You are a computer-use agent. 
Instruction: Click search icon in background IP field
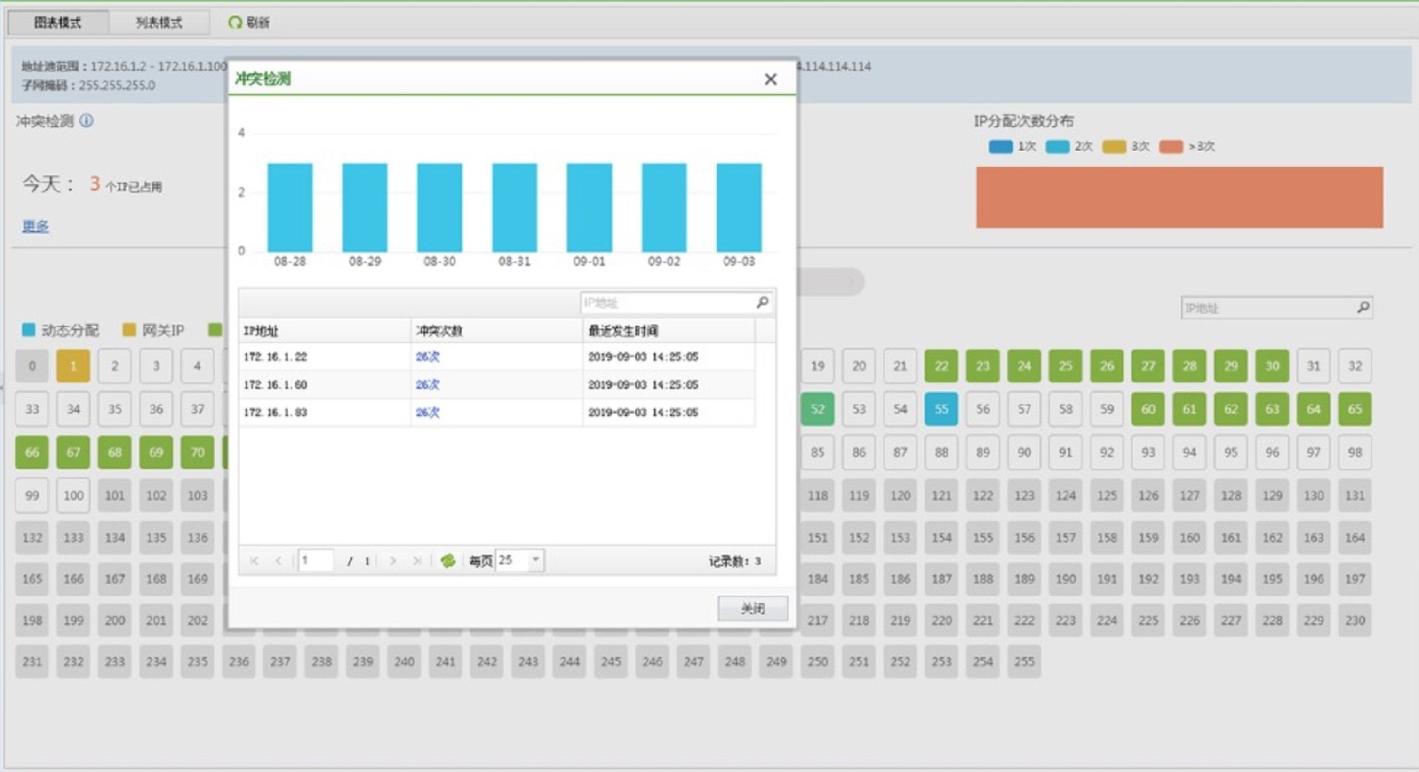pos(1363,307)
